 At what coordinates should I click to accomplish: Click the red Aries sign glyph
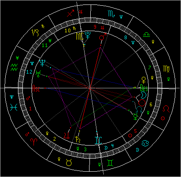click(34, 142)
